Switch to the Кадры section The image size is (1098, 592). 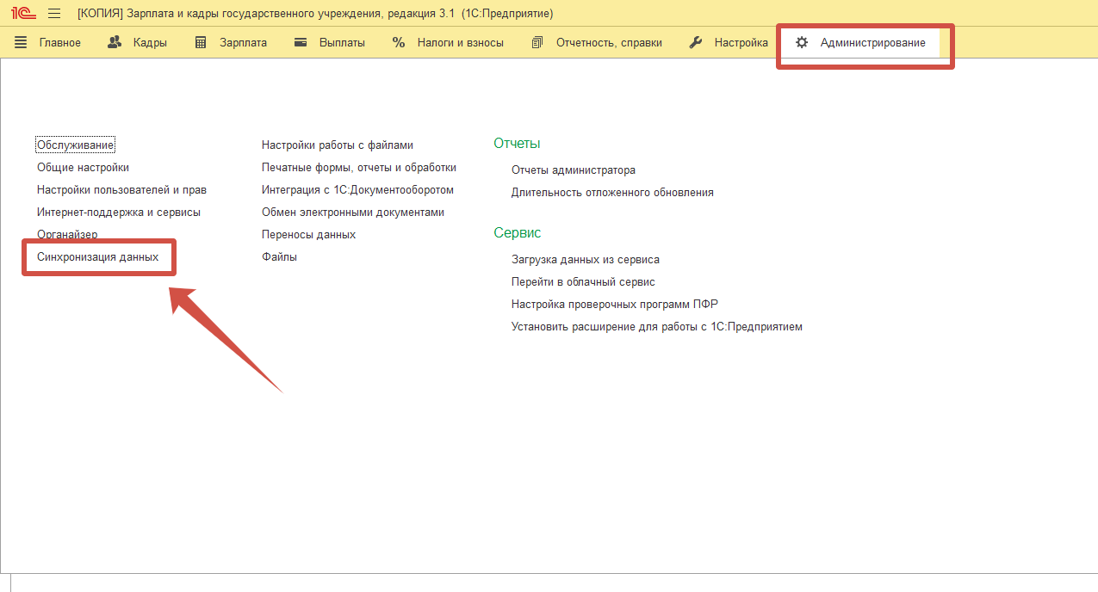click(137, 42)
